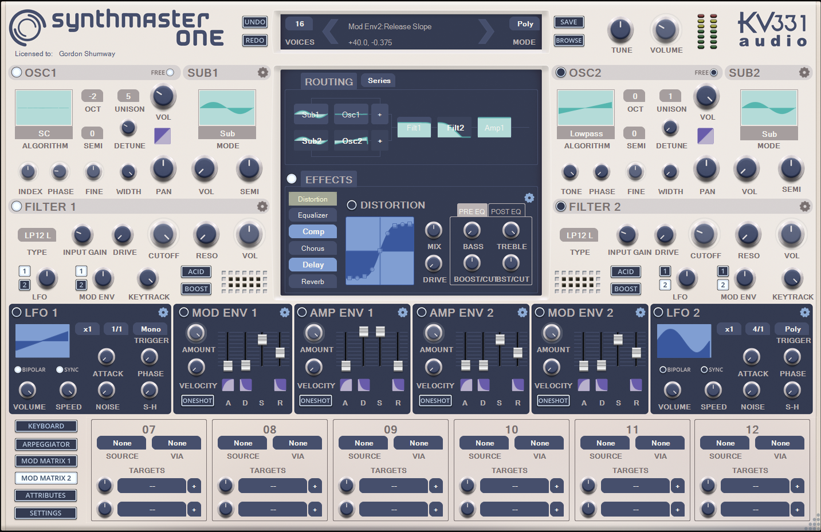Open matrix 07 source dropdown
This screenshot has width=821, height=532.
point(122,443)
